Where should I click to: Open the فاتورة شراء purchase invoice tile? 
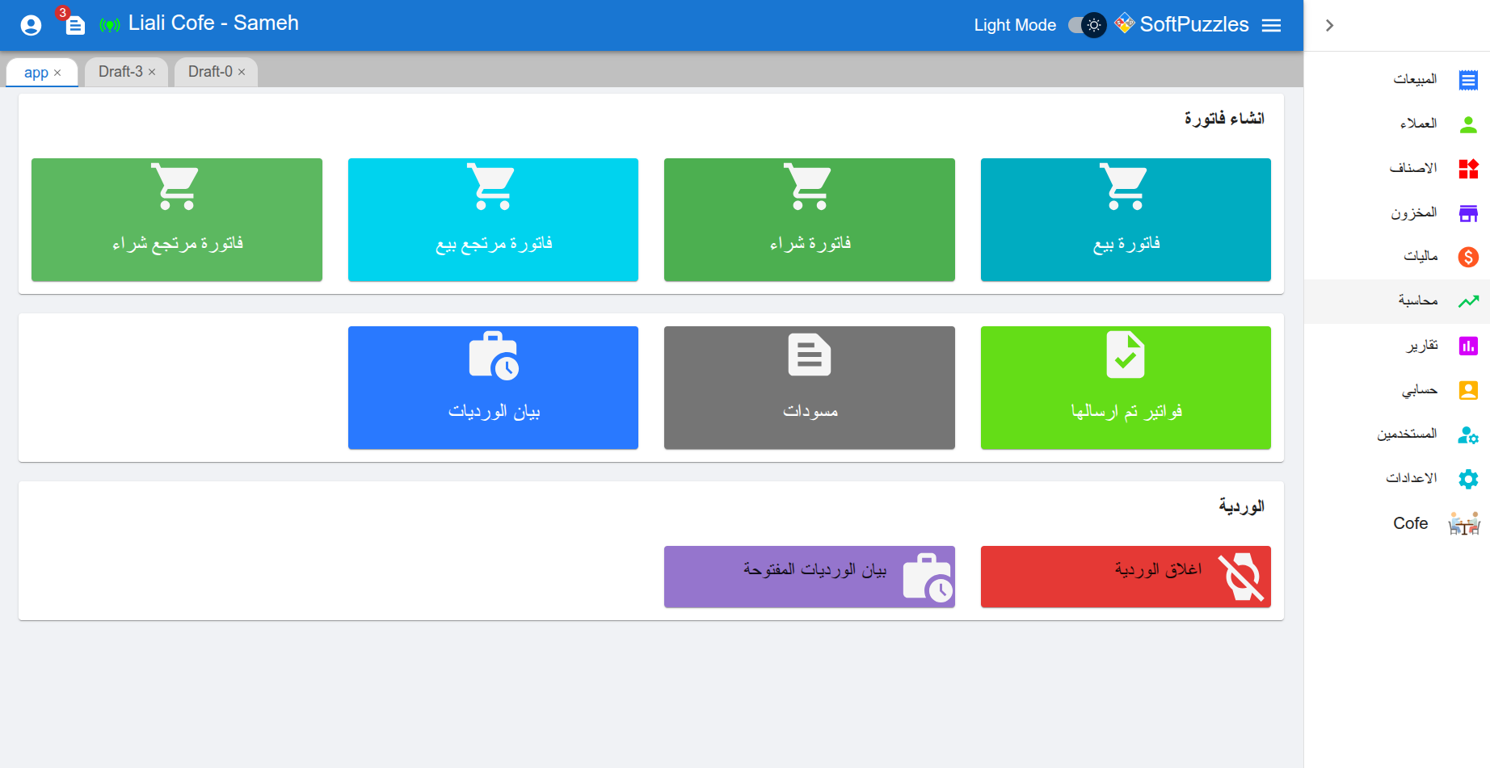[809, 220]
